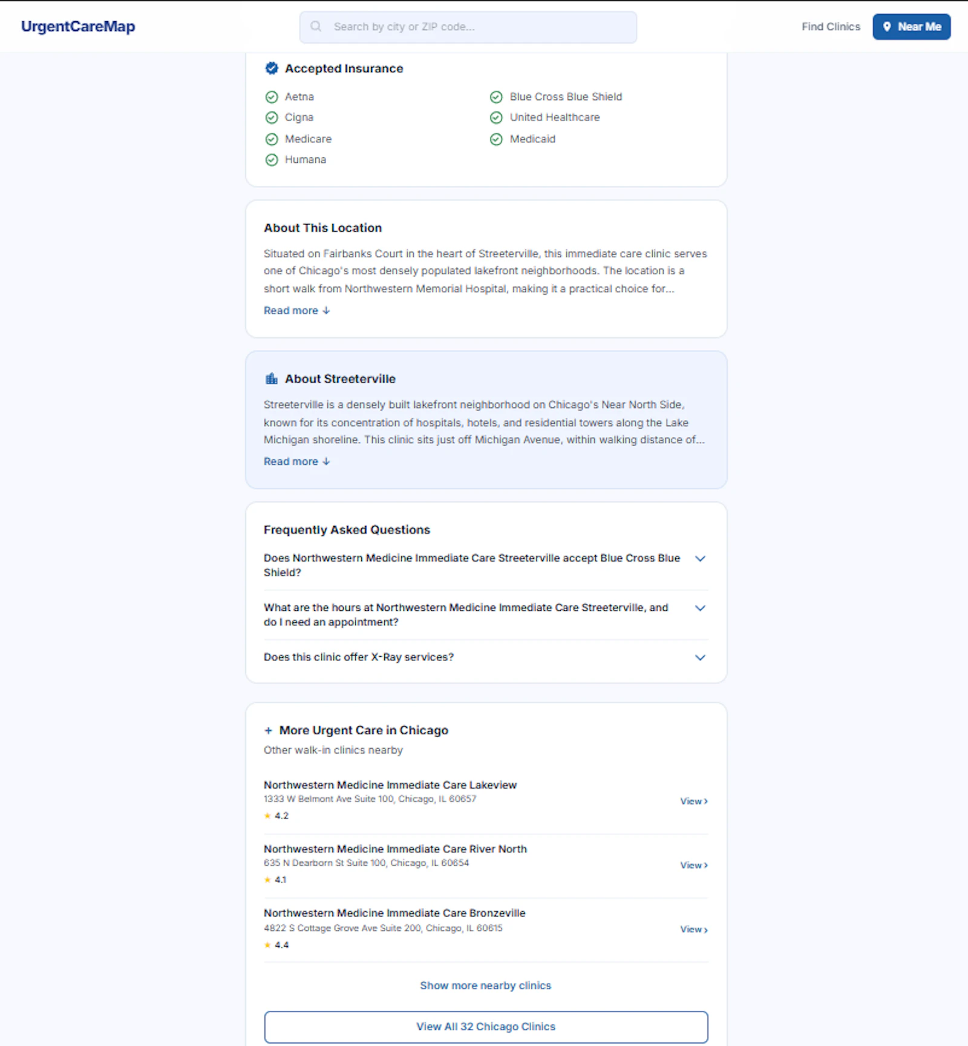Expand Read more under About Streeterville
The width and height of the screenshot is (968, 1046).
pos(296,461)
